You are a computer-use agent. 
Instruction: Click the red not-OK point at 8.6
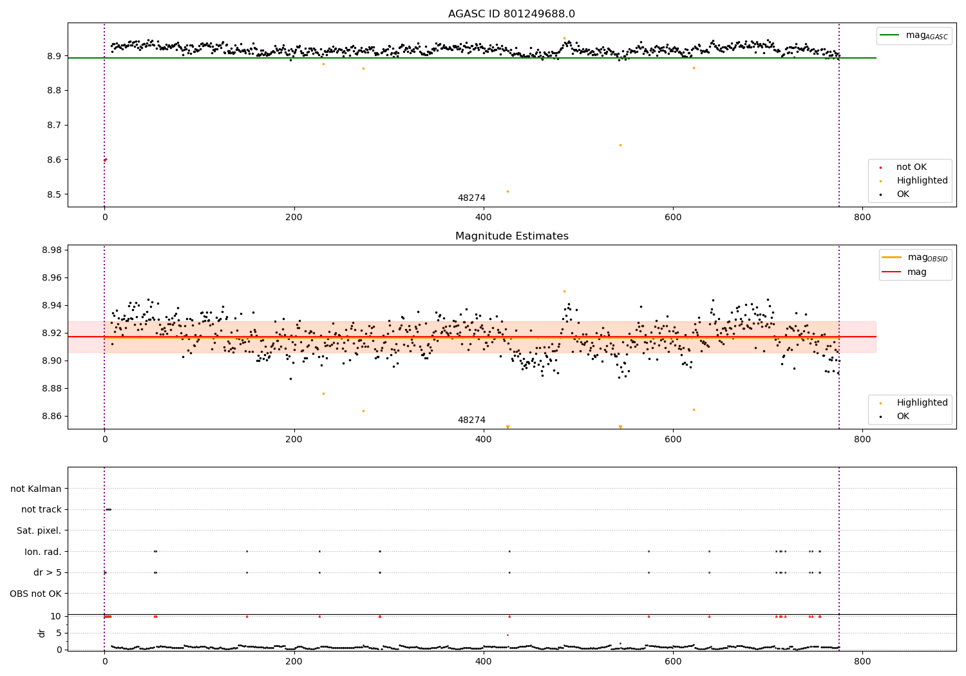[x=105, y=160]
